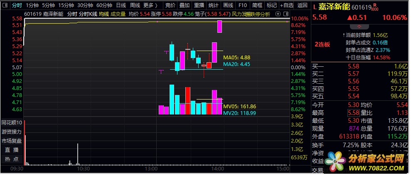
Task: Switch to the 周线 weekly chart tab
Action: (x=135, y=5)
